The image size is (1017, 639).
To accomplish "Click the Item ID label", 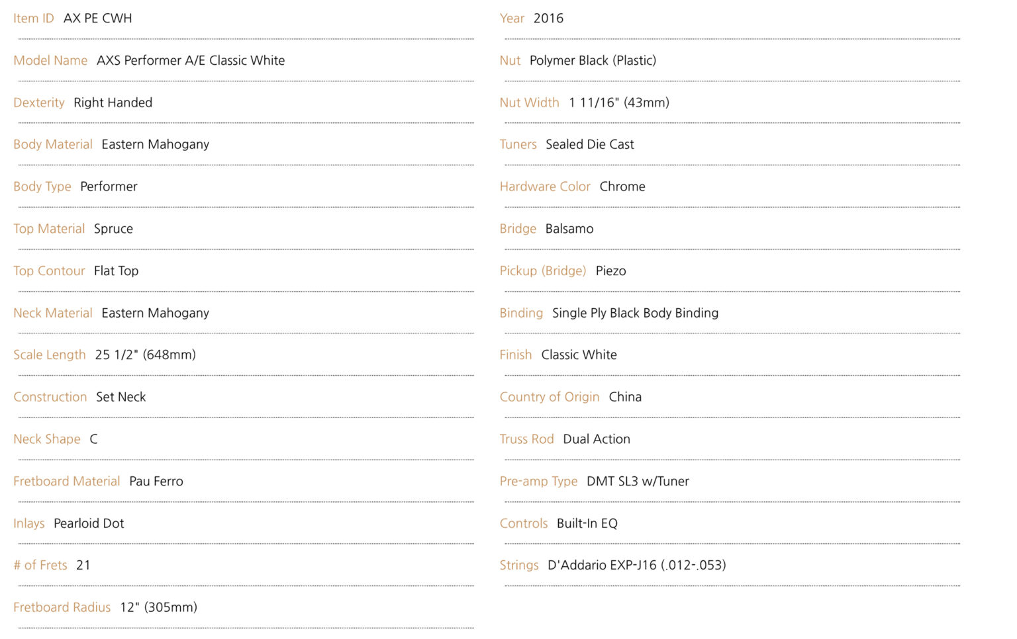I will click(x=34, y=19).
